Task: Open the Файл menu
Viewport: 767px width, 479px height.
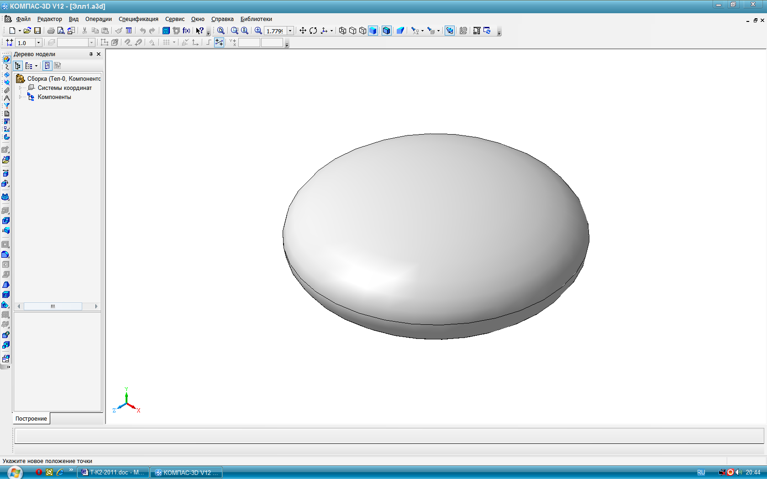Action: (23, 19)
